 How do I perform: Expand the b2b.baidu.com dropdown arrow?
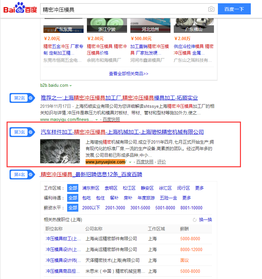click(x=70, y=85)
